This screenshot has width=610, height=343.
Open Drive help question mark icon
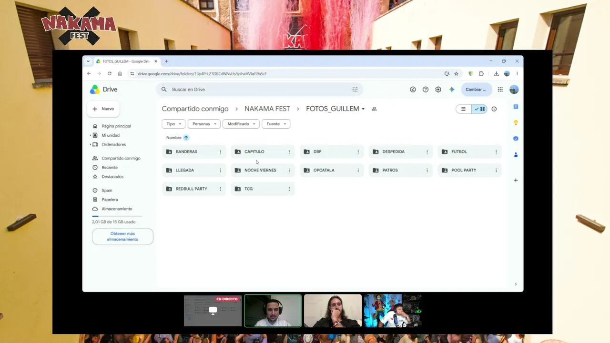point(426,90)
